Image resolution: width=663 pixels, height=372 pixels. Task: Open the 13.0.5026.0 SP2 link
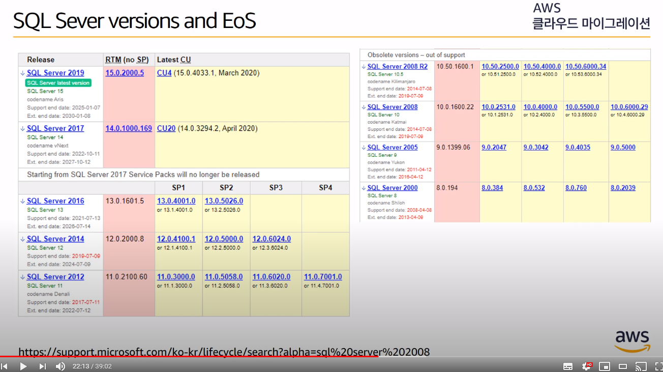[x=224, y=201]
